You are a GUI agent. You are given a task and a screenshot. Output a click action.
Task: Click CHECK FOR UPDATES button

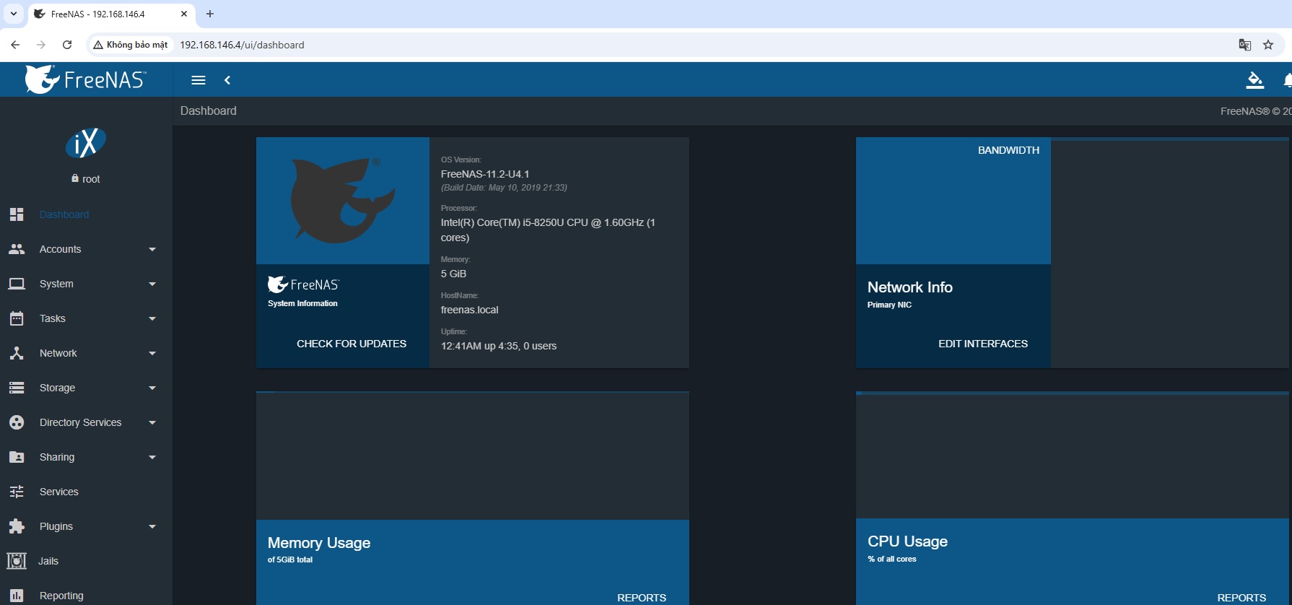[352, 344]
